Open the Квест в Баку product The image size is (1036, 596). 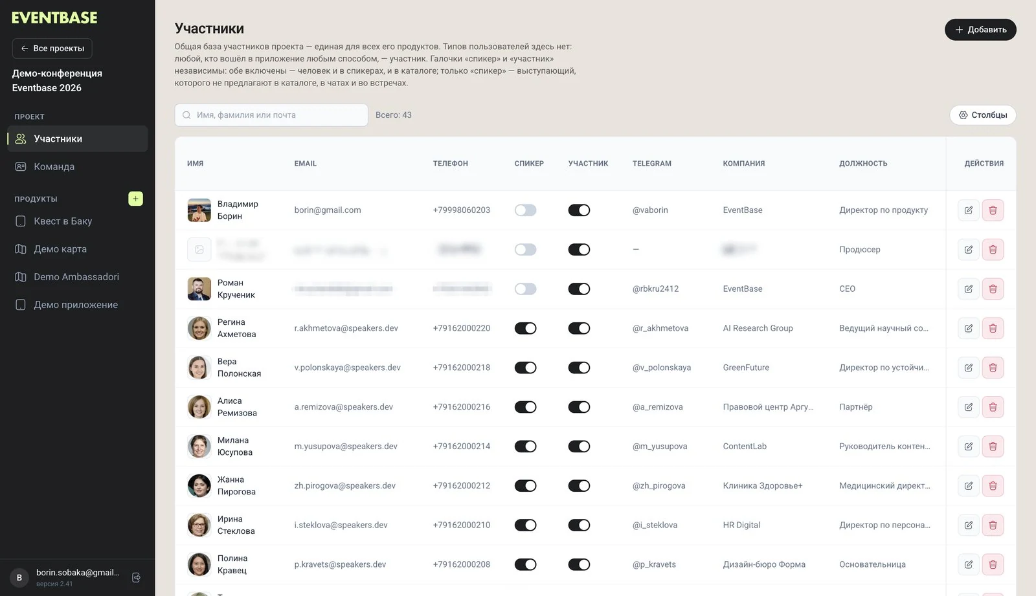point(78,221)
